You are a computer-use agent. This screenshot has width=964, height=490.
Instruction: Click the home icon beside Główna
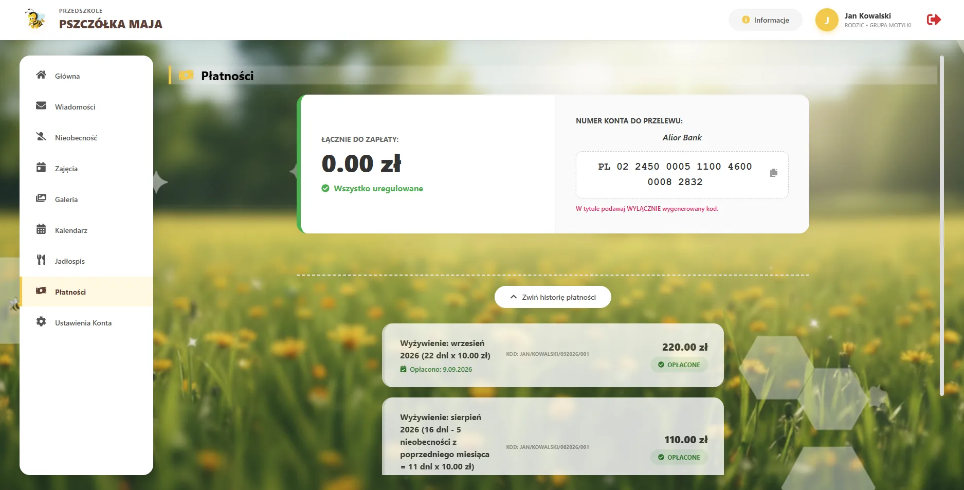(x=41, y=75)
